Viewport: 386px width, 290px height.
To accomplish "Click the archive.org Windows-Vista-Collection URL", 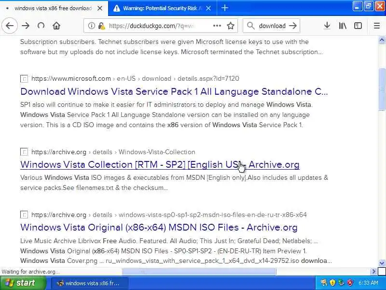I will click(x=113, y=152).
